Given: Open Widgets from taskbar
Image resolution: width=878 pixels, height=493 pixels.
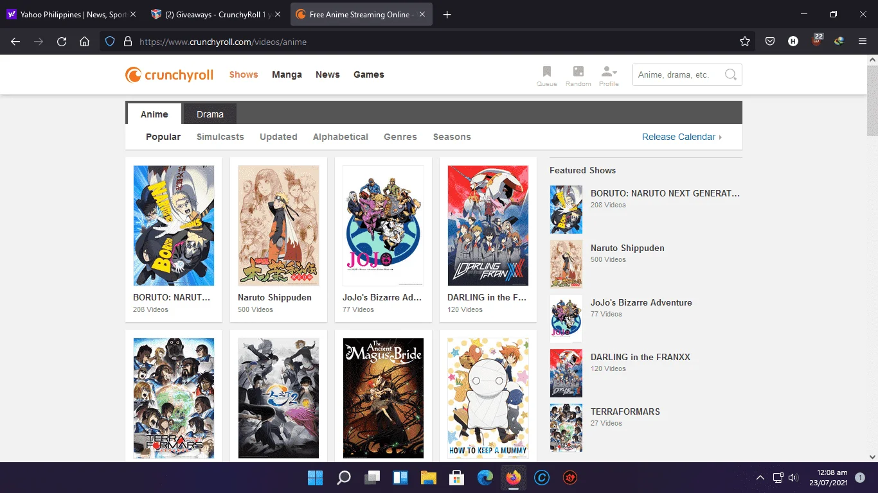Looking at the screenshot, I should [x=400, y=478].
